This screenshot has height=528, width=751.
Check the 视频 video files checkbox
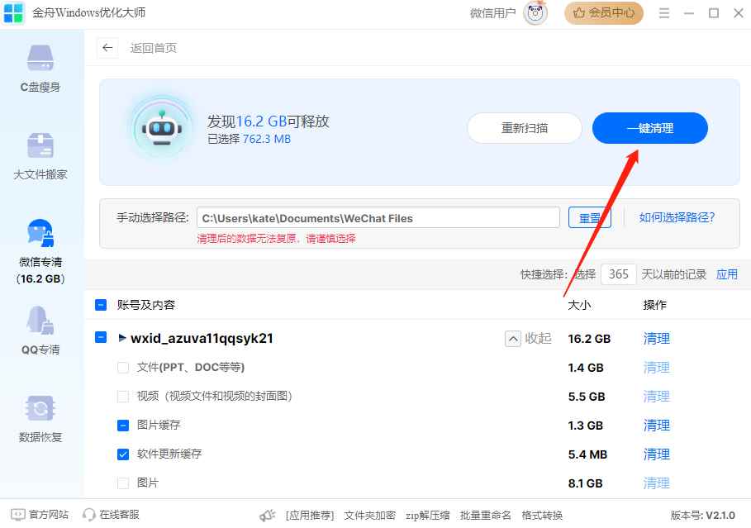point(123,397)
